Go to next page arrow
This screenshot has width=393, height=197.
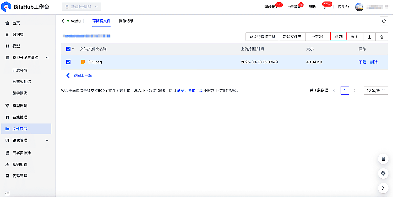(x=355, y=90)
